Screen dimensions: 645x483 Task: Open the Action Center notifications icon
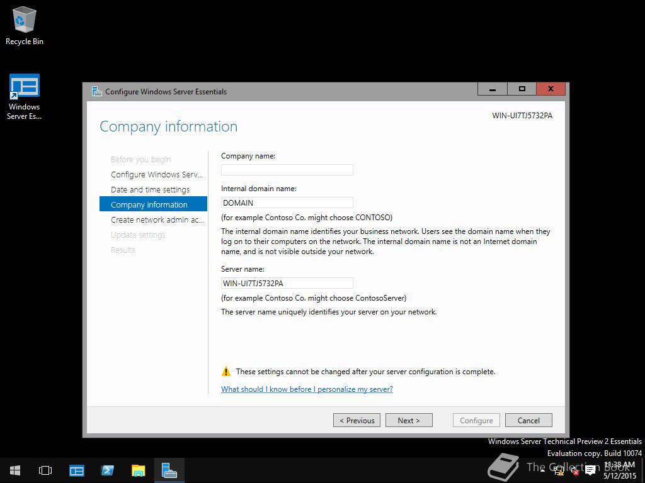click(x=590, y=470)
